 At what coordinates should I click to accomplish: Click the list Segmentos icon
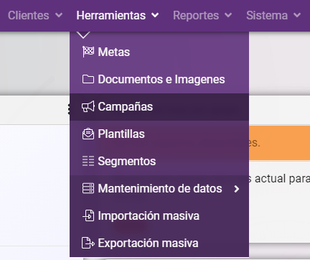tap(88, 161)
